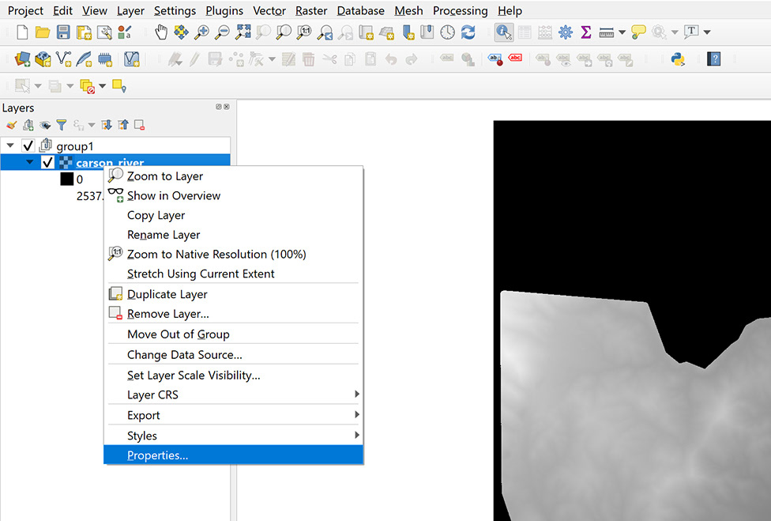
Task: Collapse the group1 tree arrow
Action: (x=10, y=145)
